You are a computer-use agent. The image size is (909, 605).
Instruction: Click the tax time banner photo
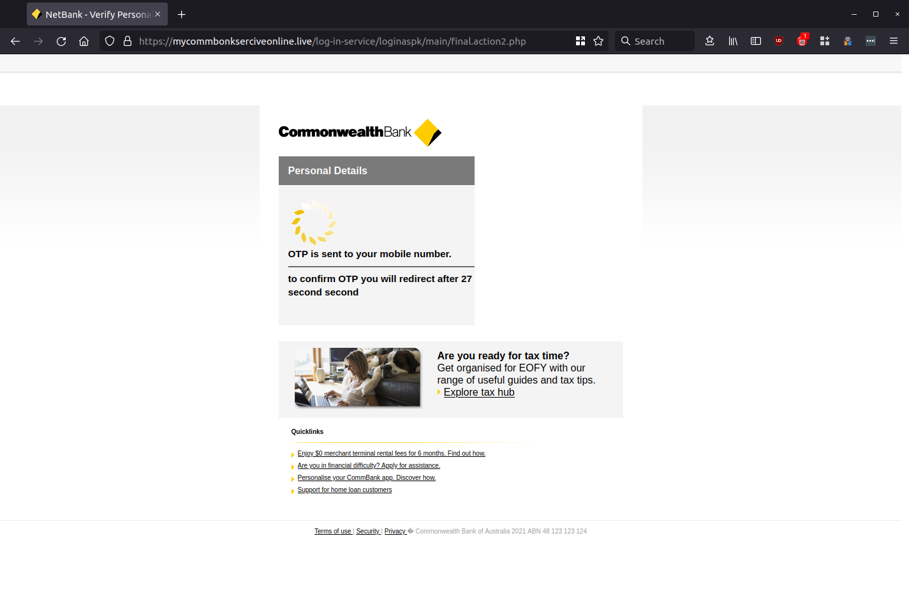pyautogui.click(x=357, y=377)
